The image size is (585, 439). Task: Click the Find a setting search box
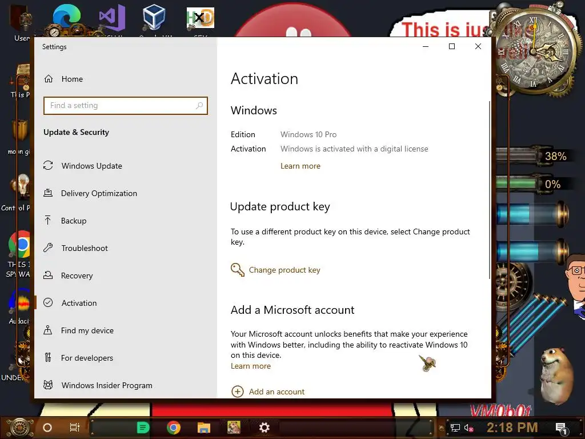[x=125, y=106]
